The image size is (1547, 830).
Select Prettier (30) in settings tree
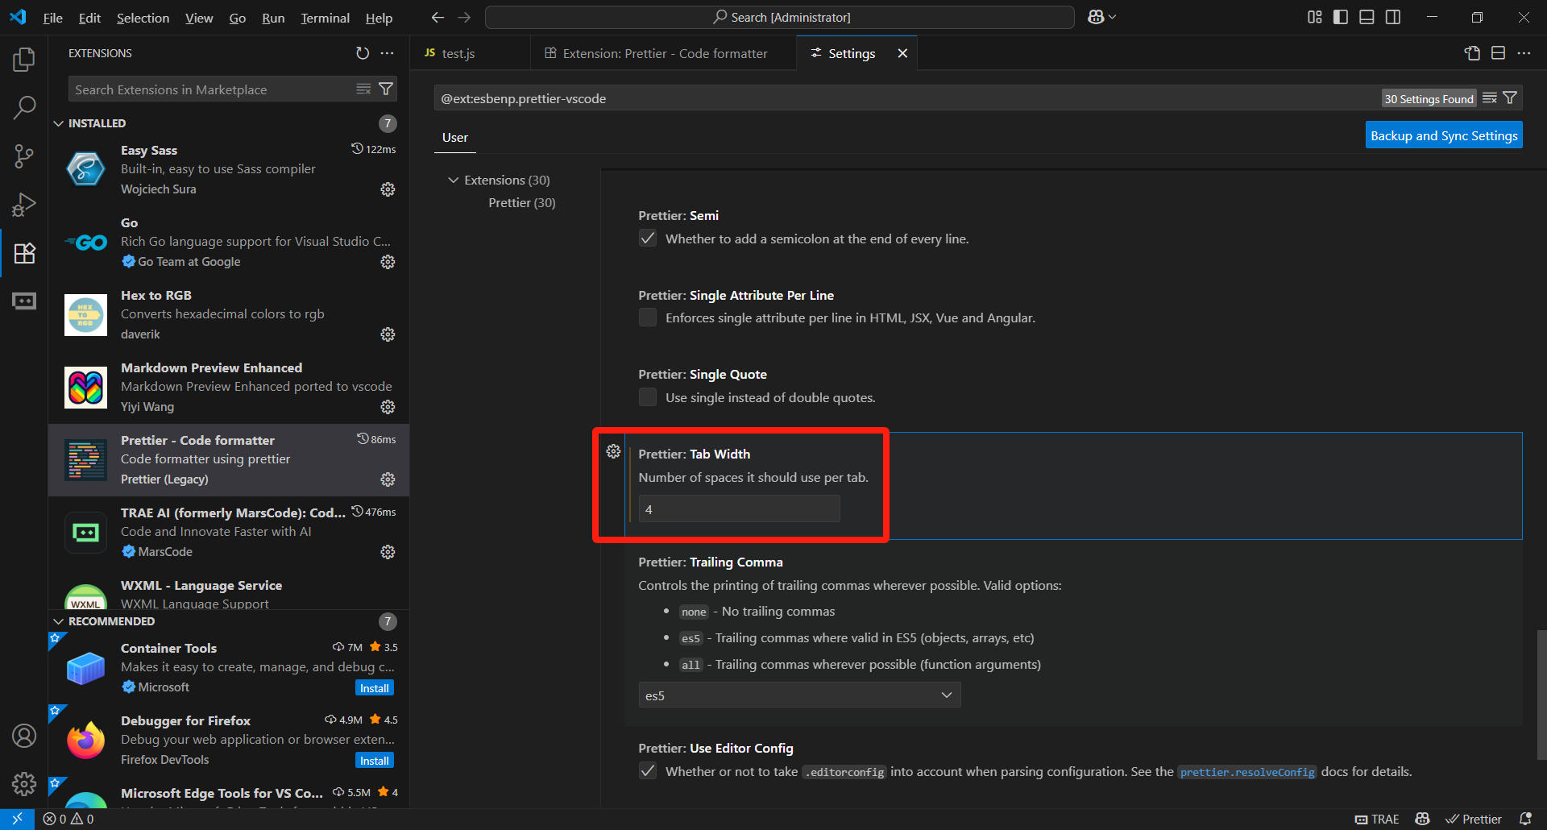tap(521, 202)
